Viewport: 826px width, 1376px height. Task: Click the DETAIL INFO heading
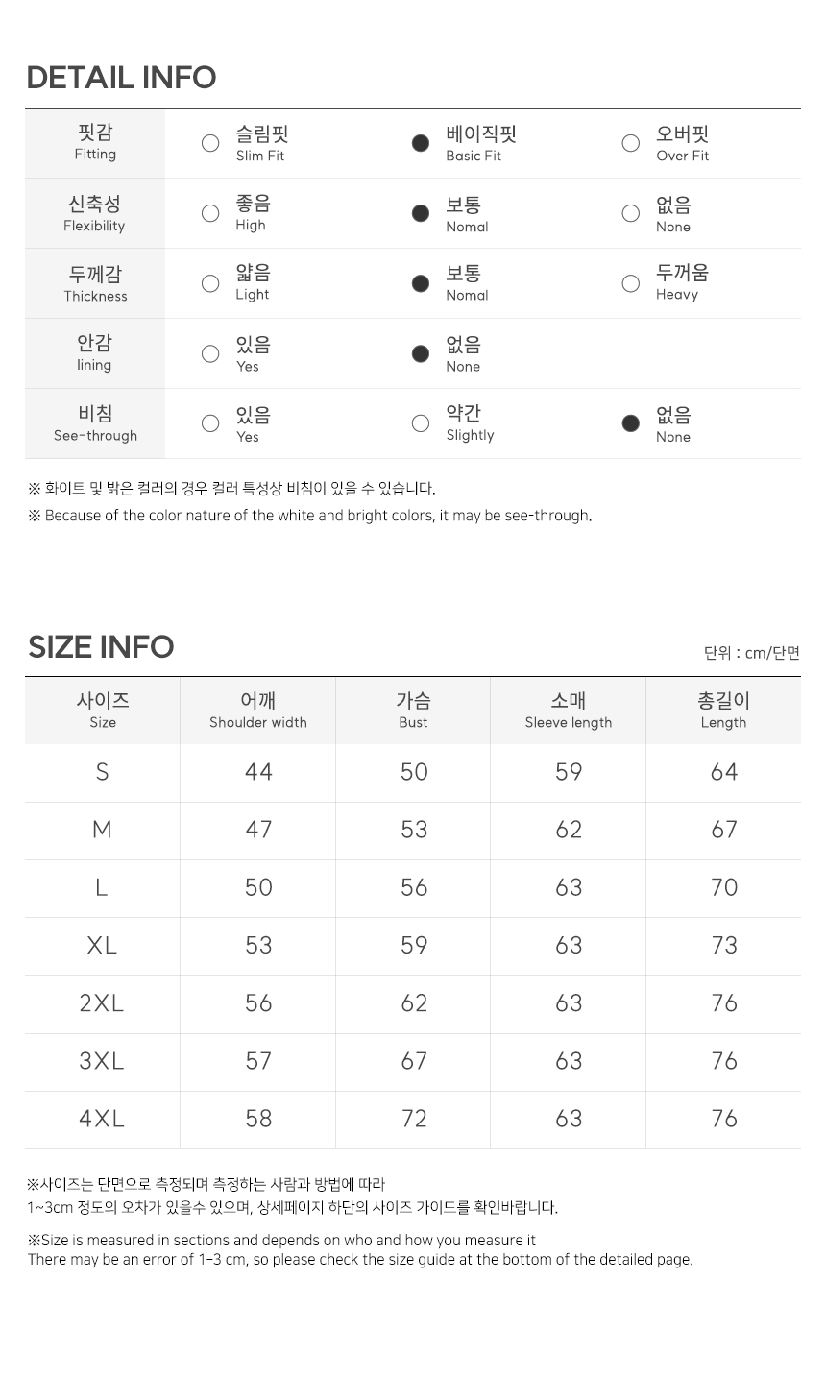(x=121, y=78)
